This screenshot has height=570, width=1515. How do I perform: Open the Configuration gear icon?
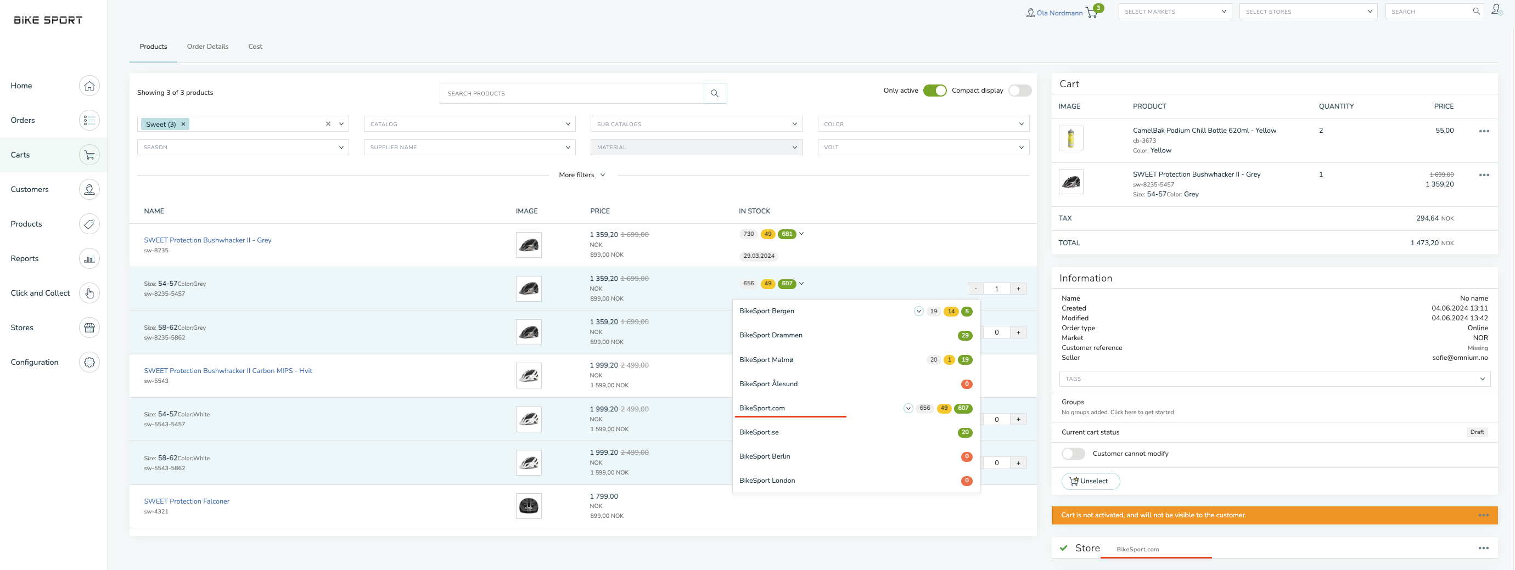(x=89, y=363)
